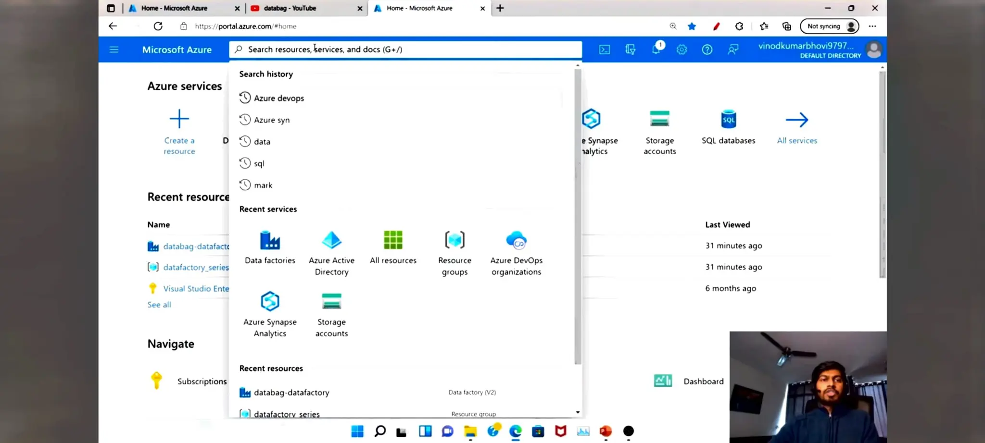Open the Feedback icon
985x443 pixels.
point(733,49)
